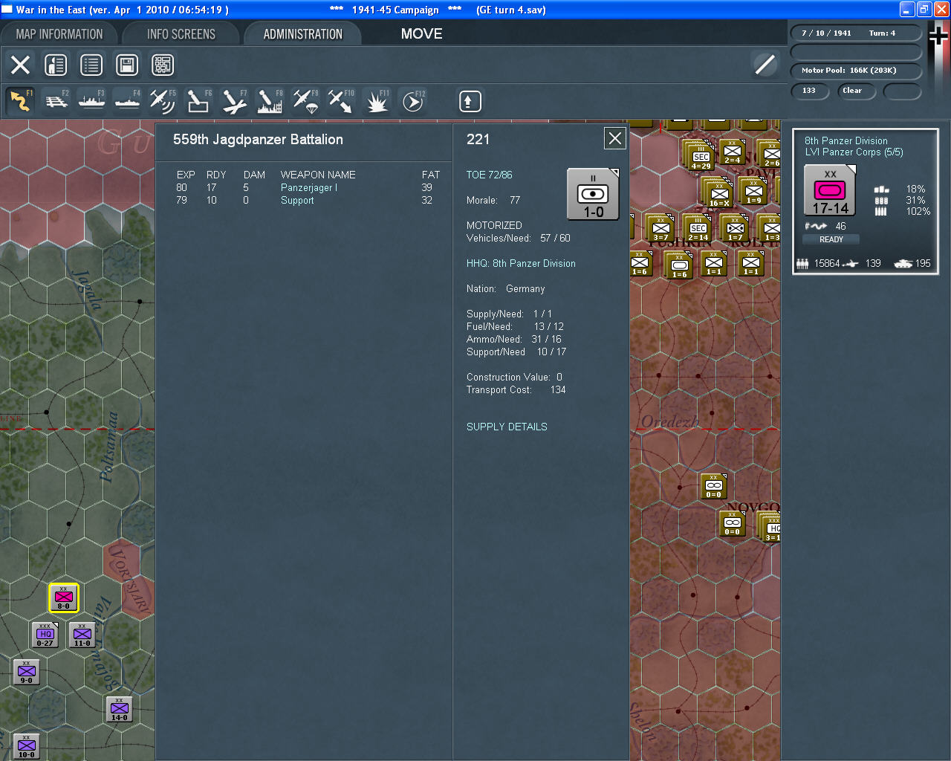
Task: Select the 9-0 unit counter on map
Action: coord(27,672)
